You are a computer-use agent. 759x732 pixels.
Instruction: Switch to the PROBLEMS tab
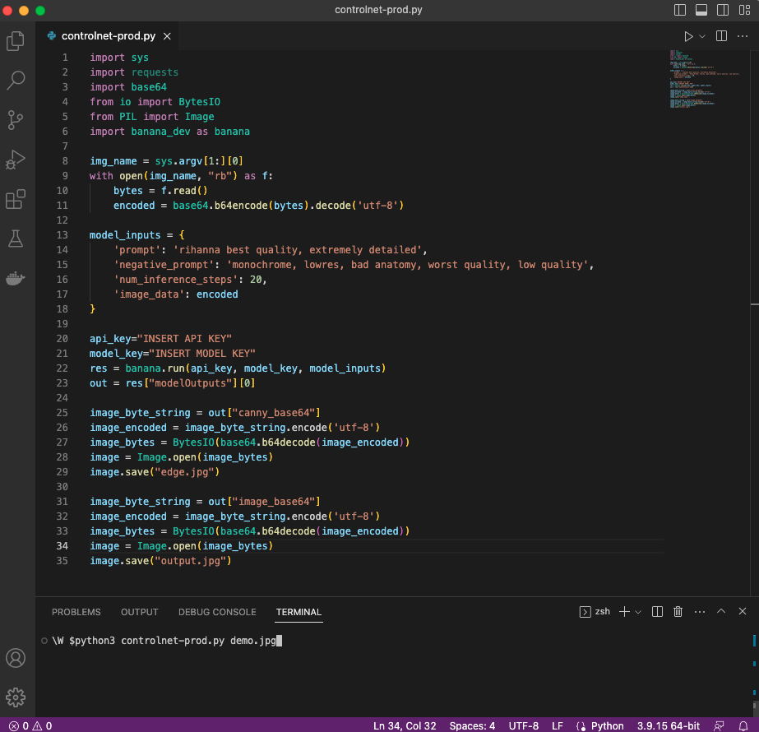76,612
